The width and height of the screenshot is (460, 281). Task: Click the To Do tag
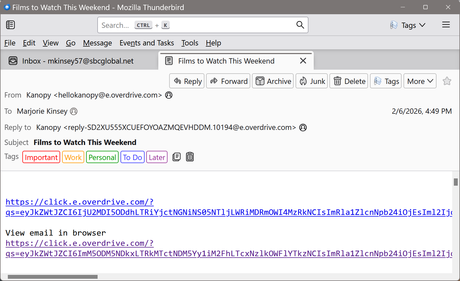[x=133, y=157]
